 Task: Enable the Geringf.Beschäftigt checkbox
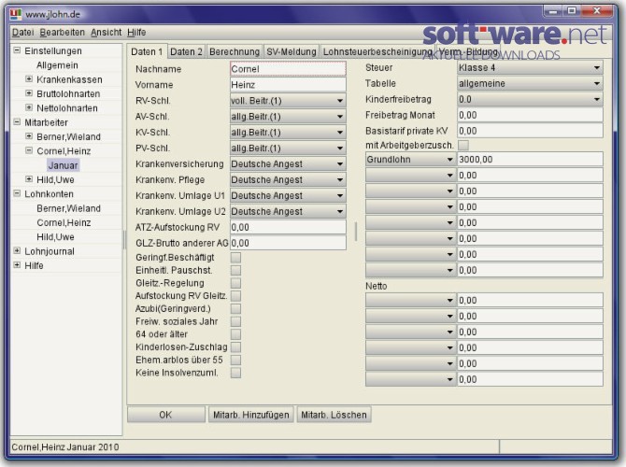click(x=236, y=258)
